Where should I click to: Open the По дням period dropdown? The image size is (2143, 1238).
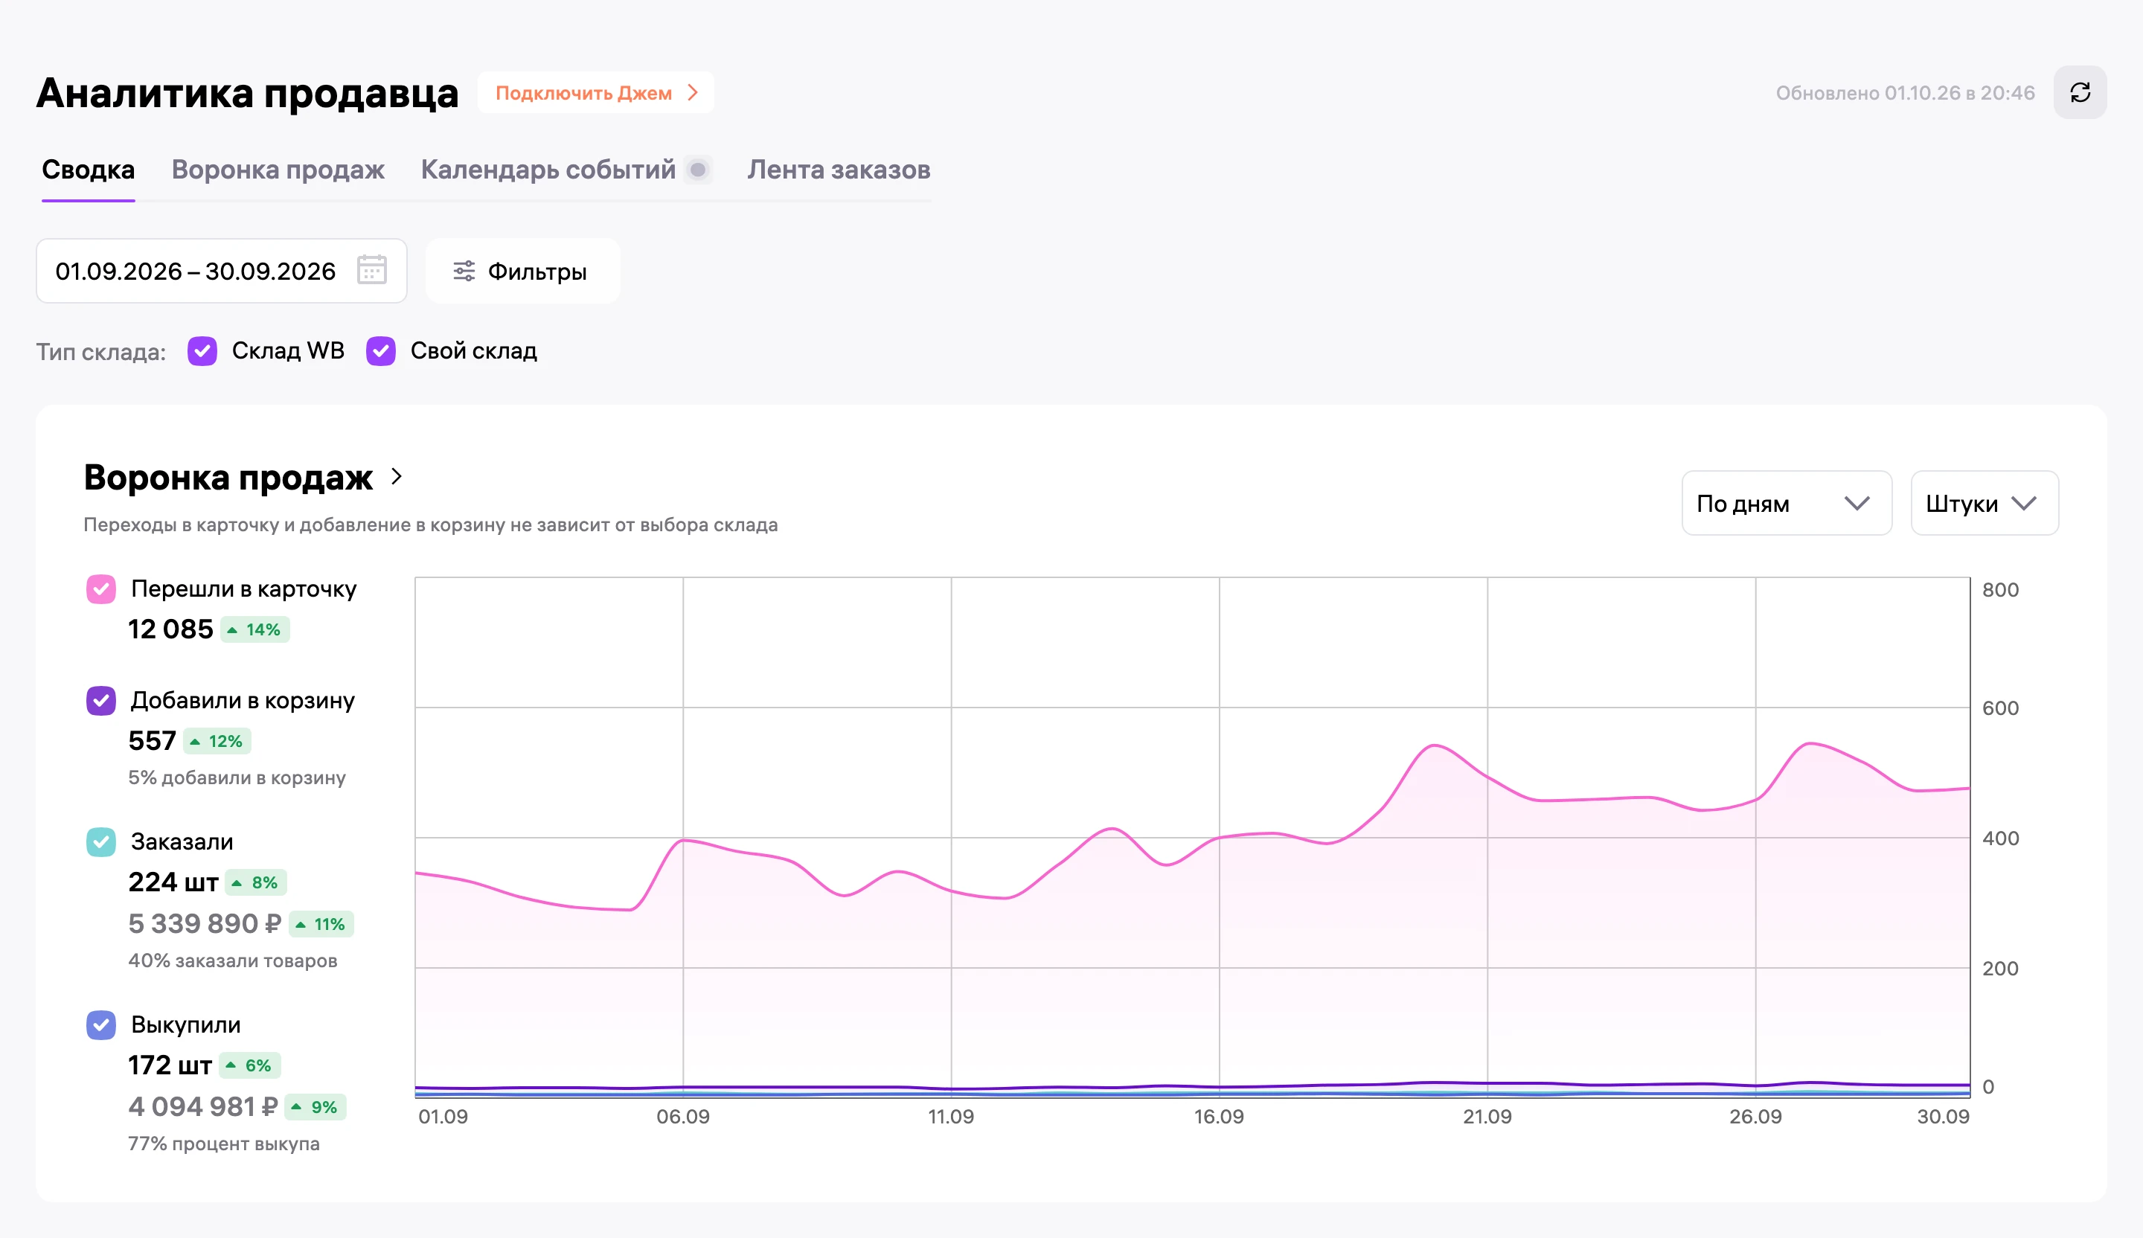pos(1786,504)
